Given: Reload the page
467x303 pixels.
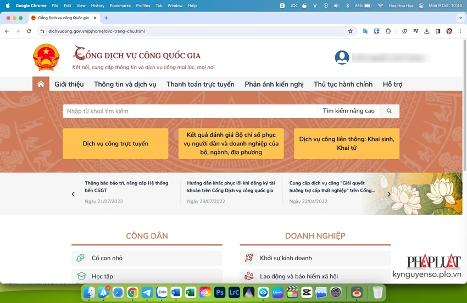Looking at the screenshot, I should click(x=29, y=31).
